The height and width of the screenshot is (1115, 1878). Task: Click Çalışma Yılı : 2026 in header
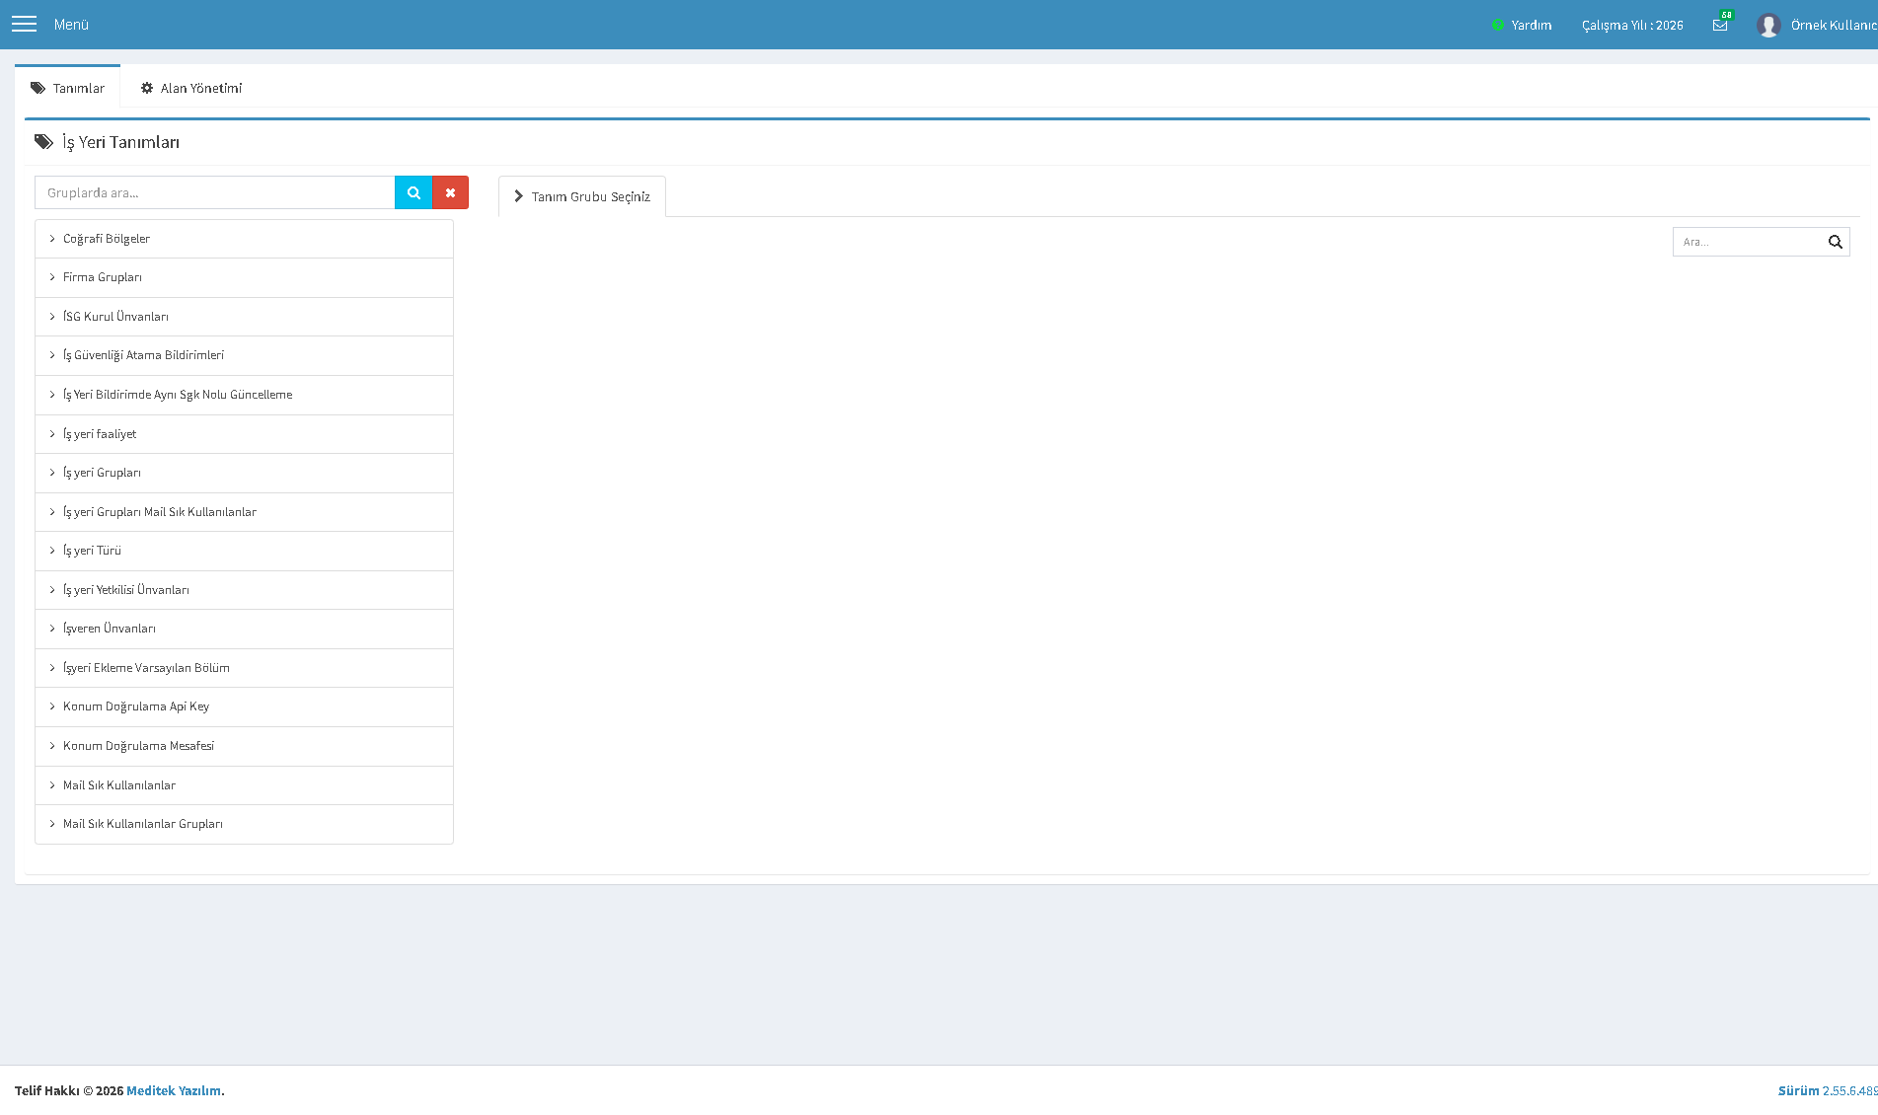coord(1632,25)
